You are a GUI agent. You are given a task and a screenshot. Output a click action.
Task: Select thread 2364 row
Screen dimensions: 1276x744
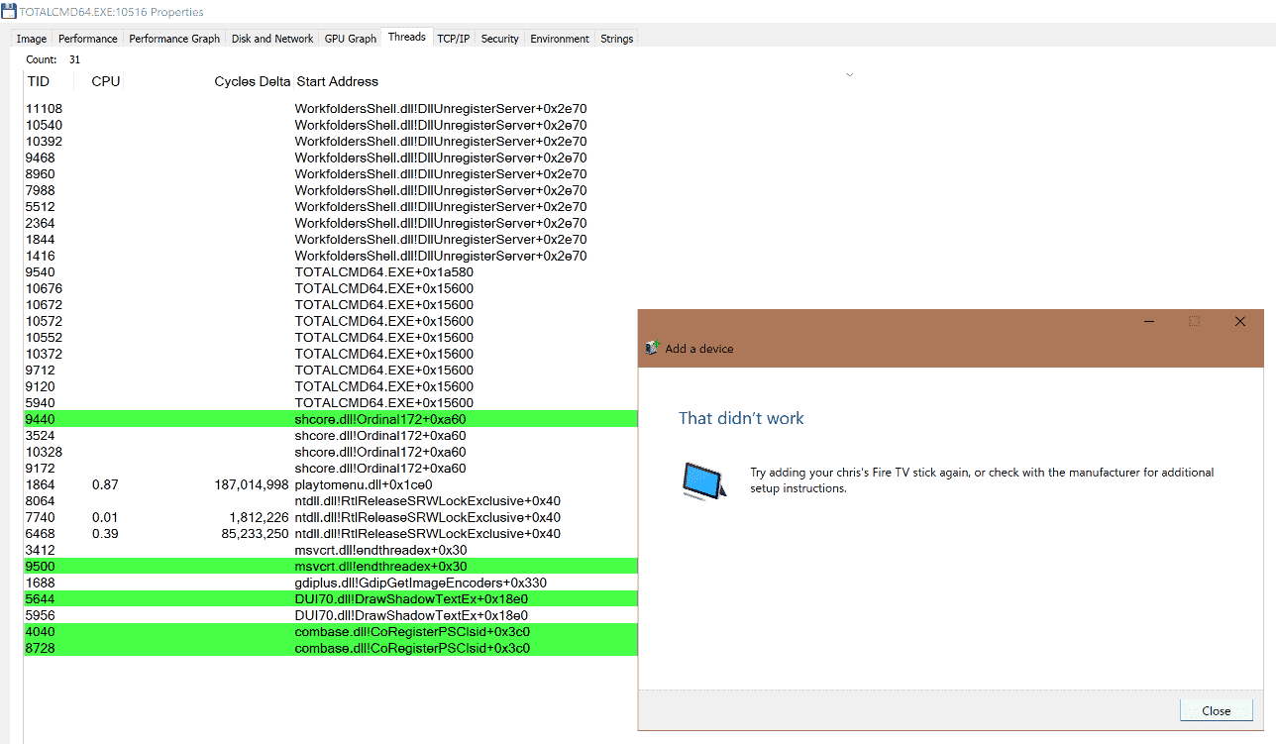pos(330,223)
